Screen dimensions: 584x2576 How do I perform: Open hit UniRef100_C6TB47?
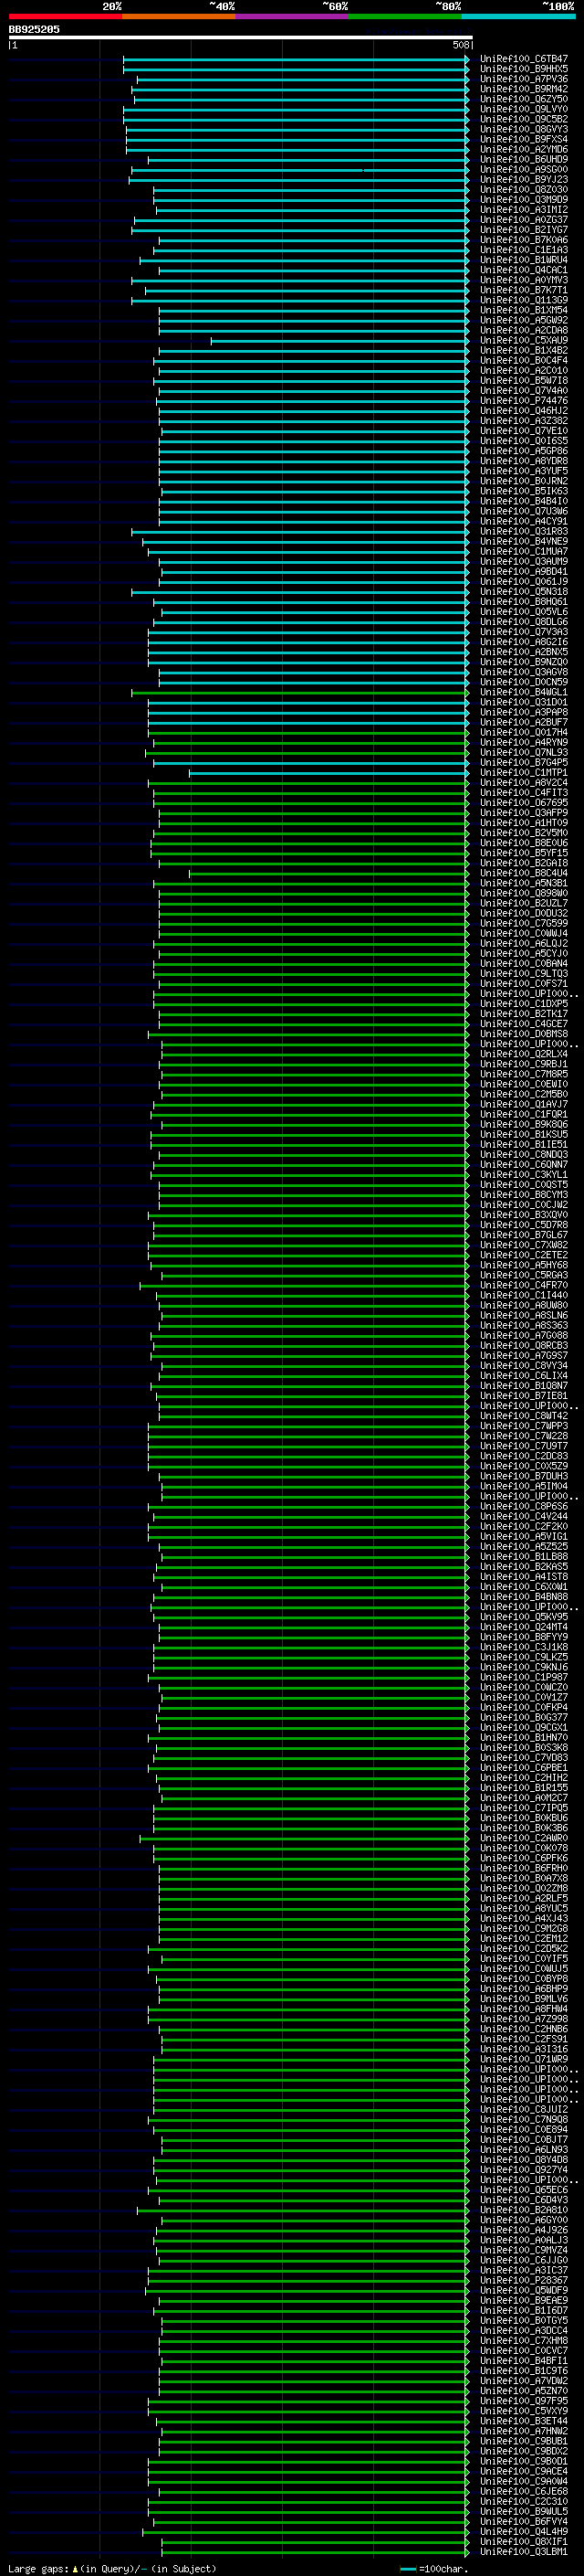pyautogui.click(x=523, y=59)
